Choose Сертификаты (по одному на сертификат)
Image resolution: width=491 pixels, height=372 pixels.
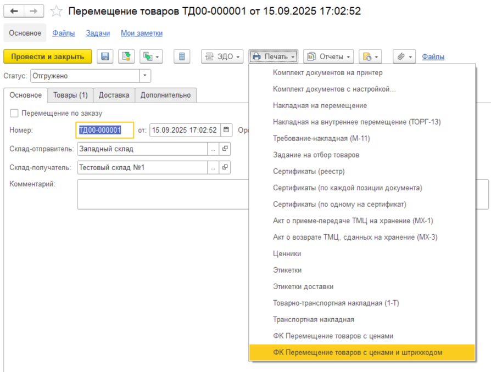[362, 204]
